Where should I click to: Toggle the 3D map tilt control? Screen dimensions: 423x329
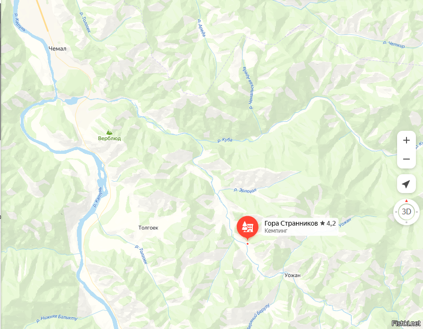point(406,211)
